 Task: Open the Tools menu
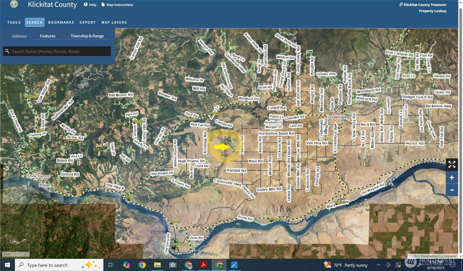click(14, 22)
